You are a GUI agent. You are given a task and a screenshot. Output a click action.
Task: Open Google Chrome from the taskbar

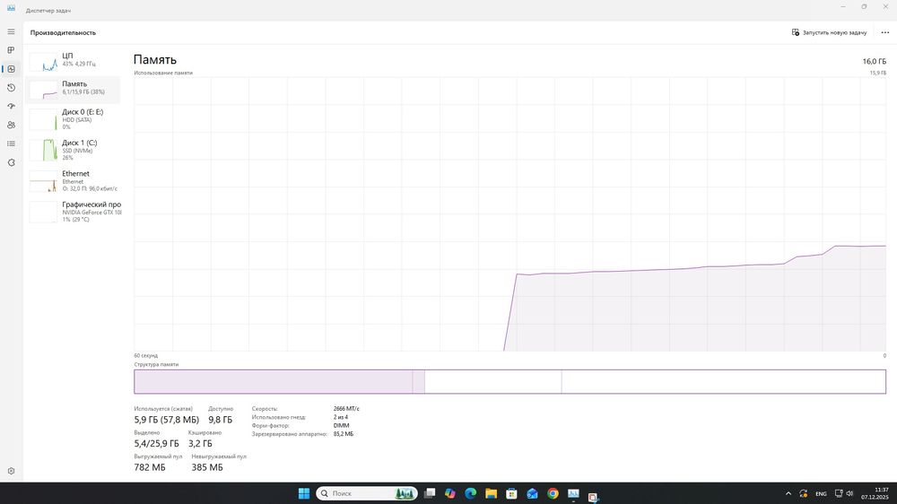pyautogui.click(x=553, y=493)
